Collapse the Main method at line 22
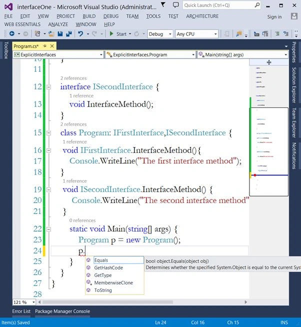This screenshot has width=301, height=327. coord(48,229)
